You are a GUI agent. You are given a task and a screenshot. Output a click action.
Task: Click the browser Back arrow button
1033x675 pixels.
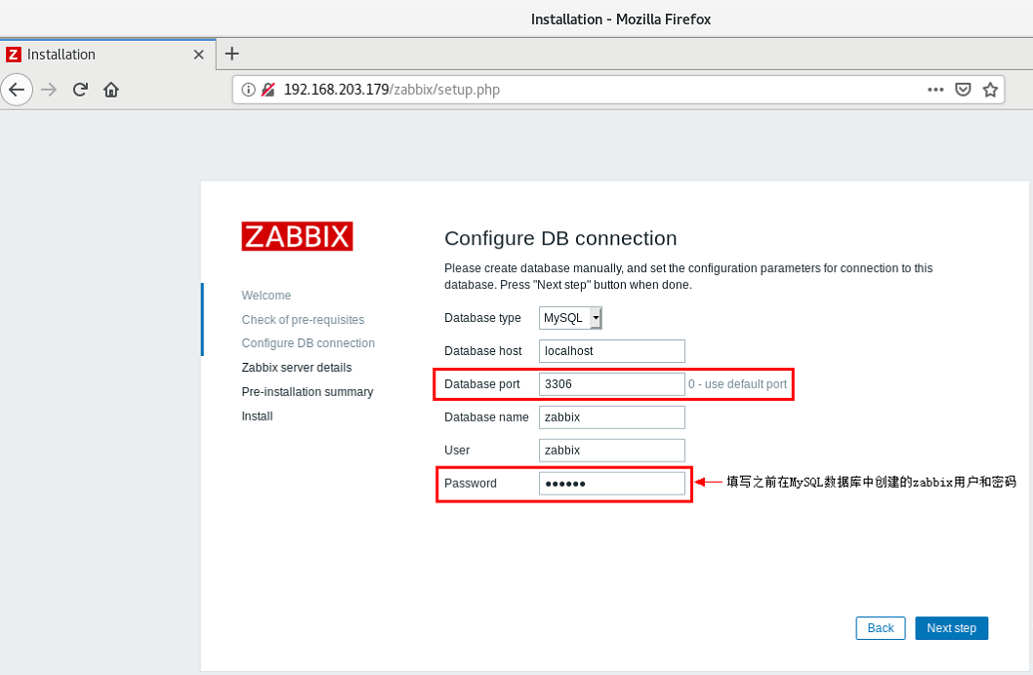point(17,90)
